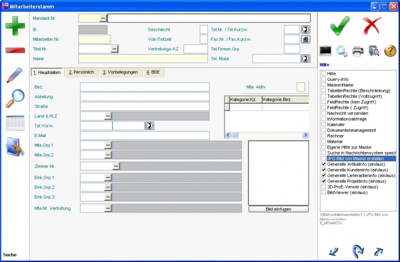Toggle the Dokumentenmanagement checkbox
Screen dimensions: 400x262
[324, 130]
